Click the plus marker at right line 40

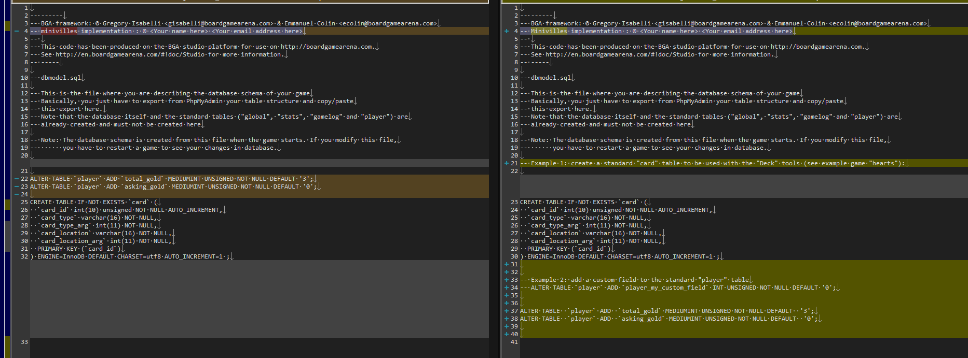point(507,334)
